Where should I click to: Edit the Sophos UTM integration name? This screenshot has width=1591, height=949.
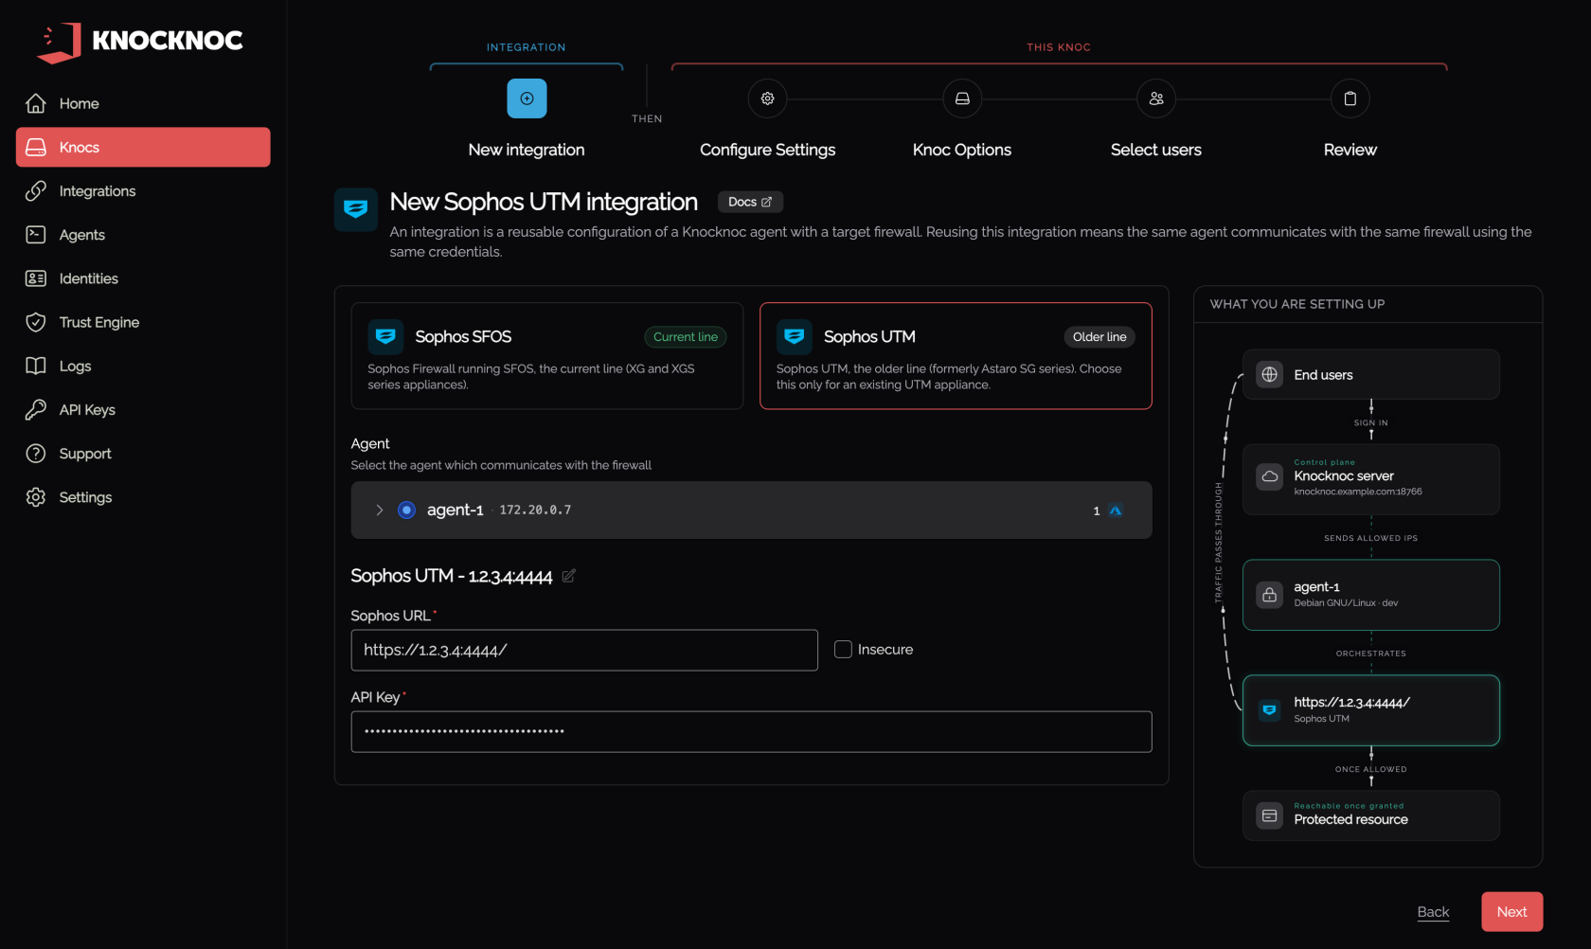tap(568, 576)
